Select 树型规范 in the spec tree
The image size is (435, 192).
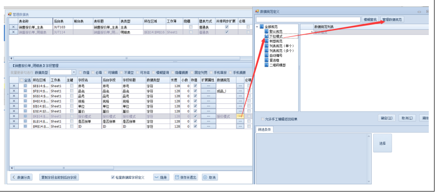(277, 41)
